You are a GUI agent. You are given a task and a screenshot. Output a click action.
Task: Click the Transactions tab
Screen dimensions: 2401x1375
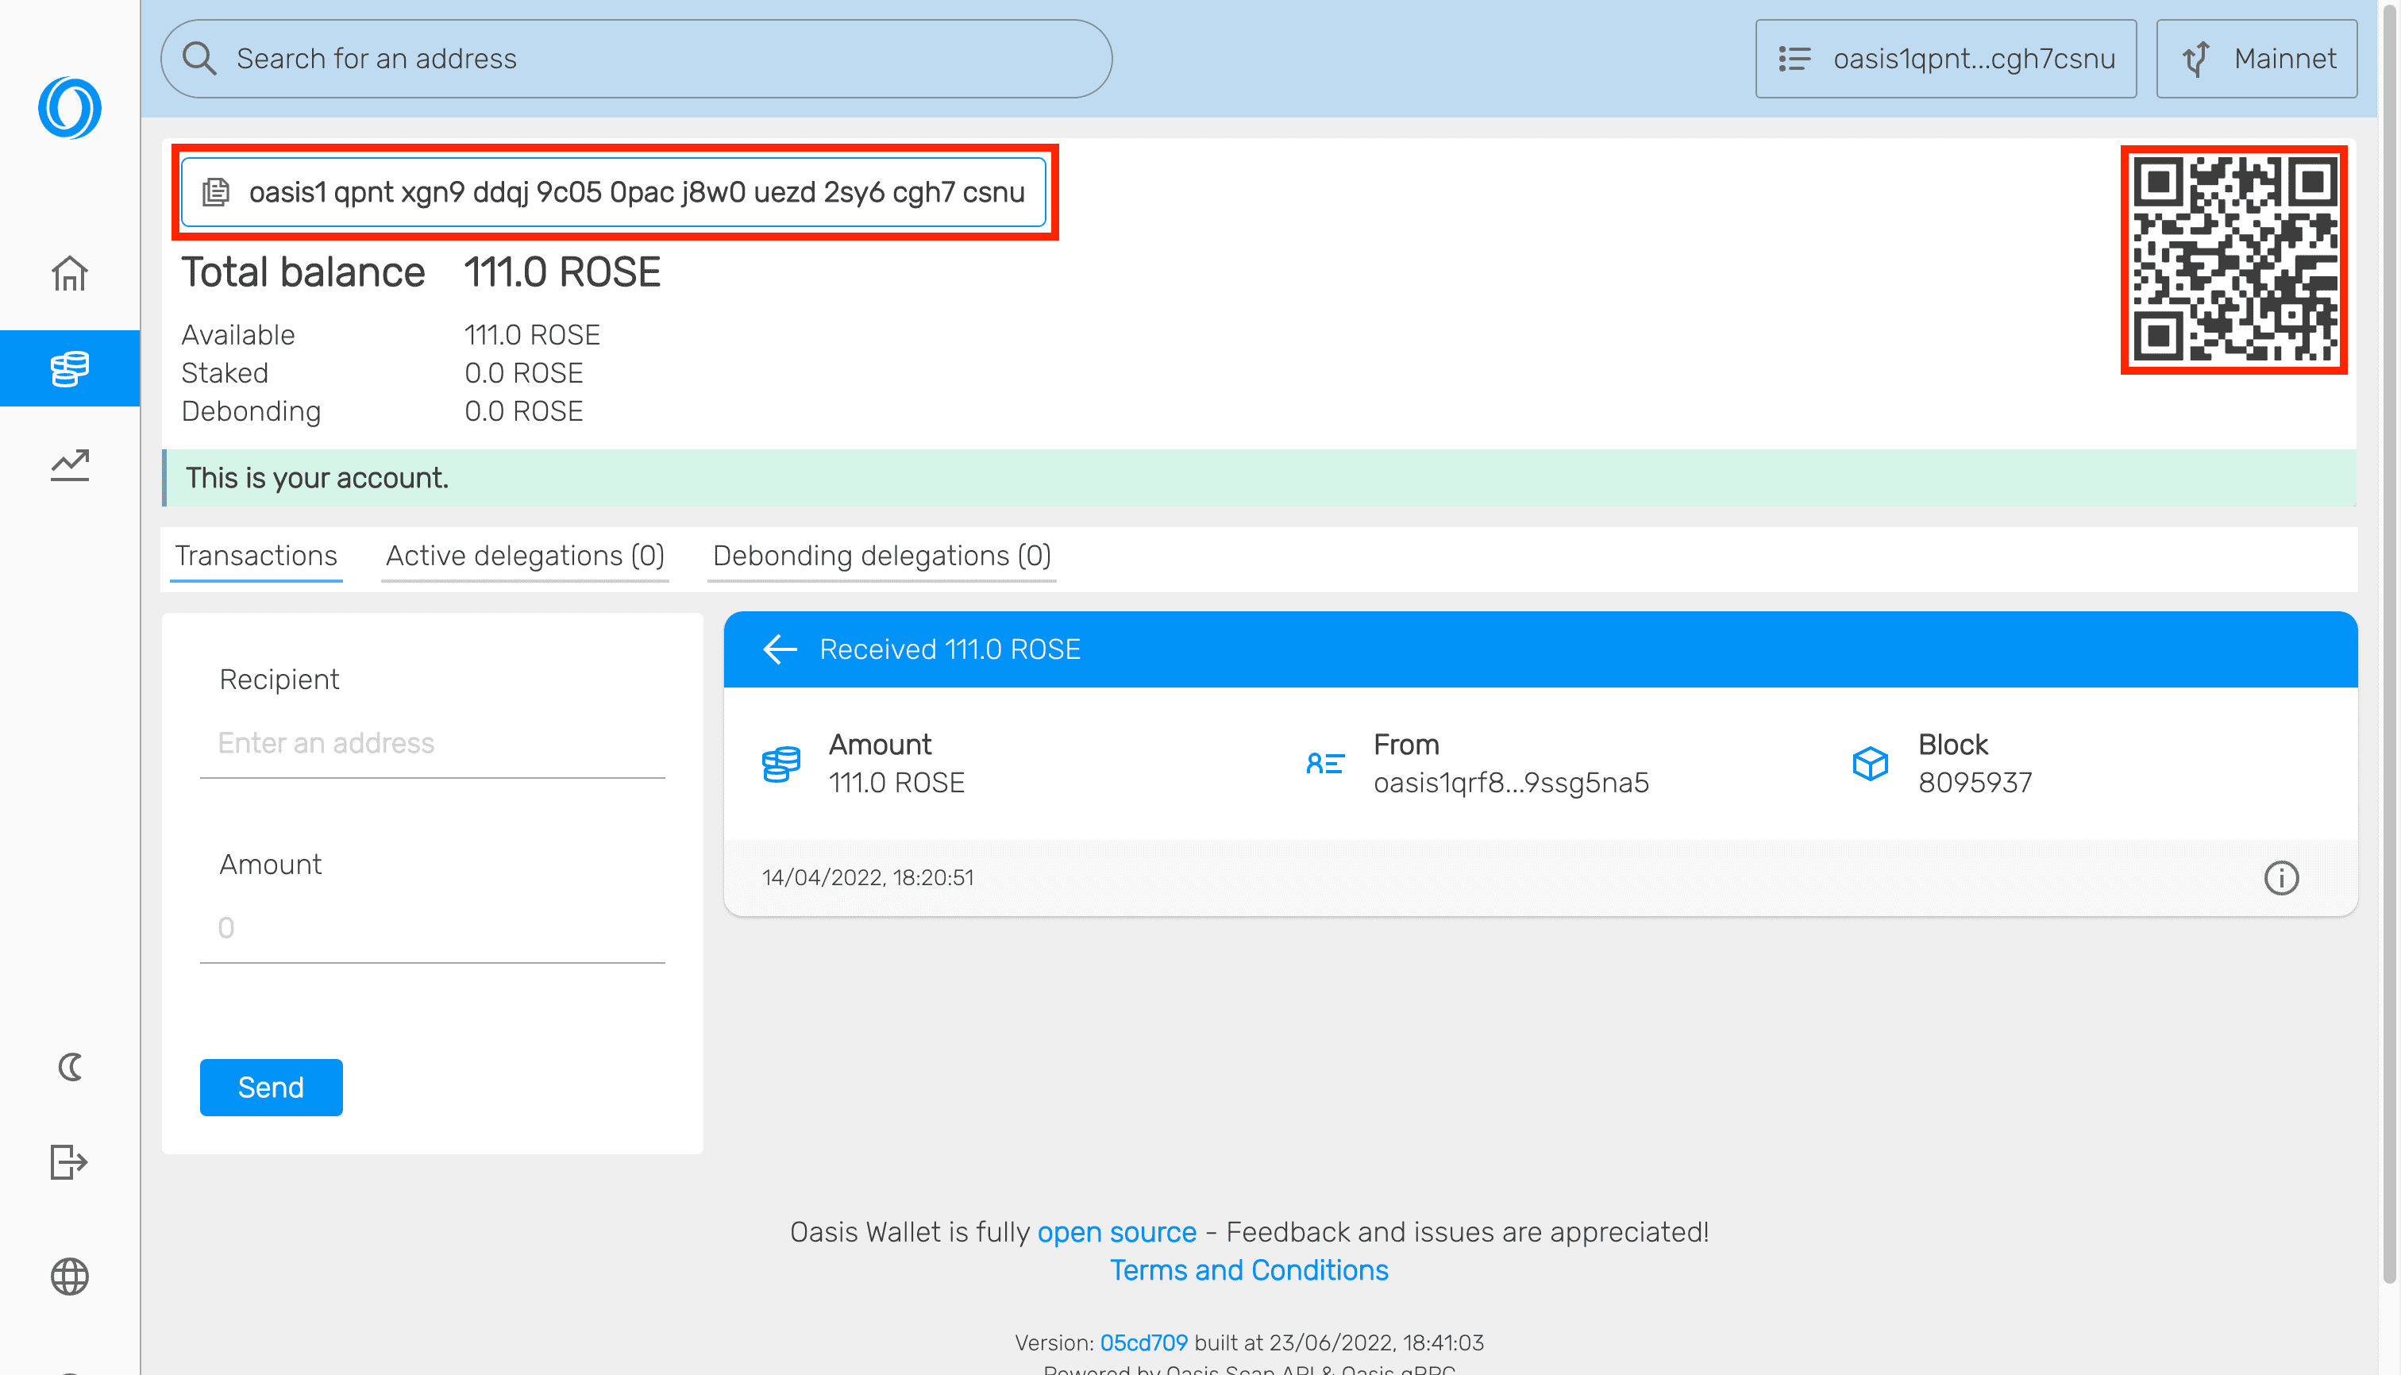pos(256,554)
